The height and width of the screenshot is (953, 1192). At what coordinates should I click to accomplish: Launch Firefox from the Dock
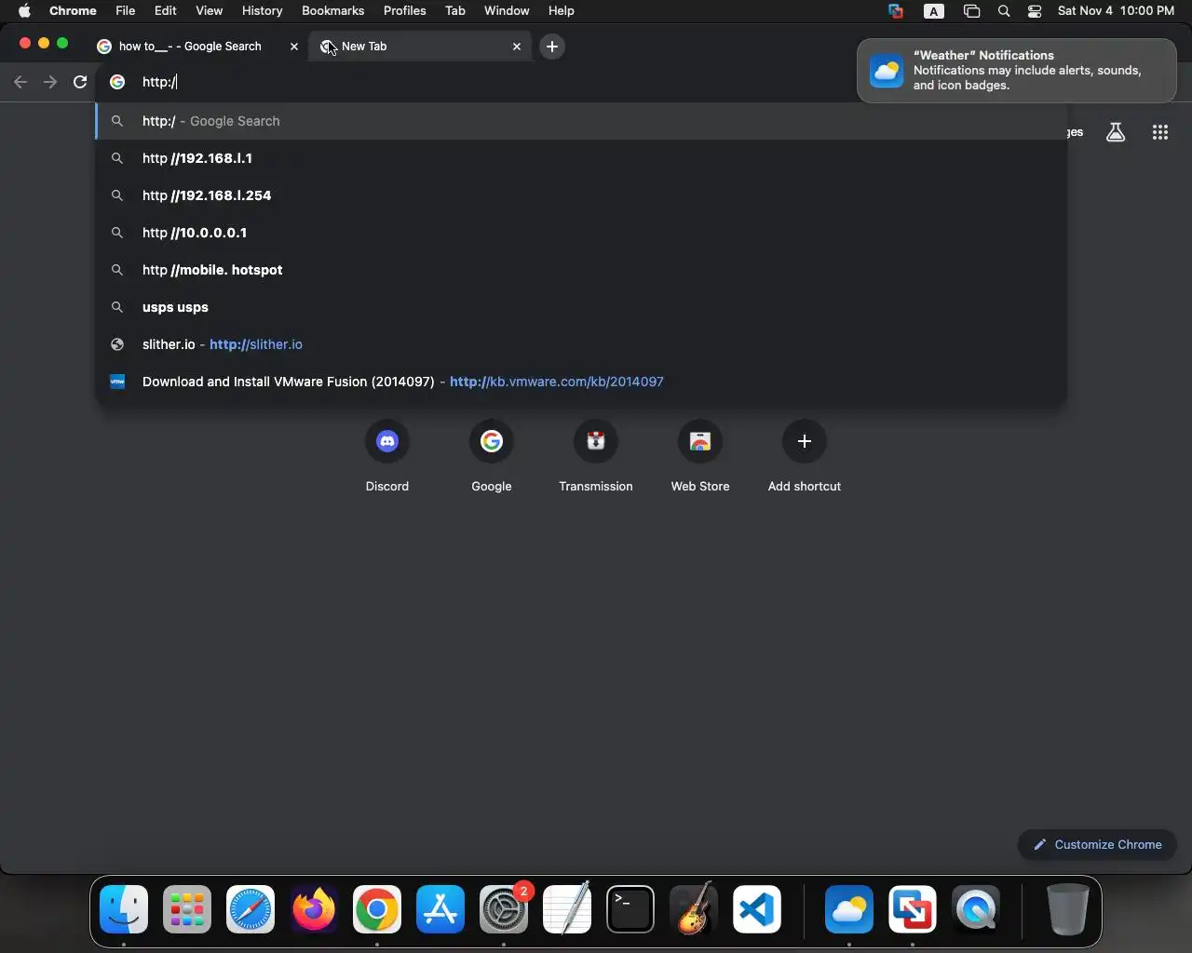click(x=314, y=909)
